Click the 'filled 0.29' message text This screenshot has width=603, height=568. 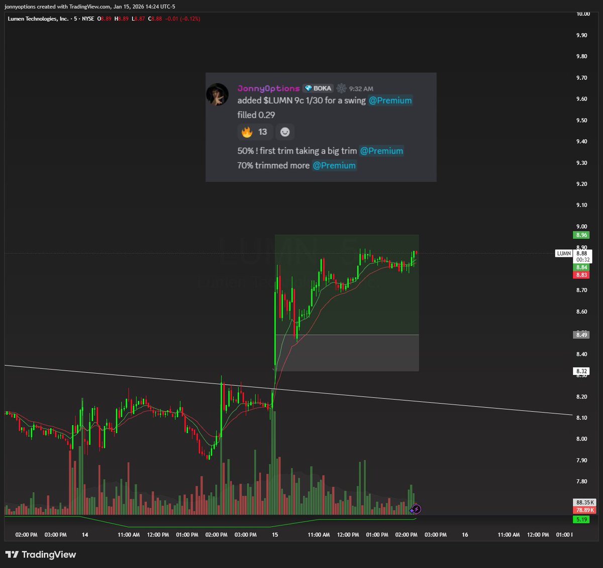point(256,115)
